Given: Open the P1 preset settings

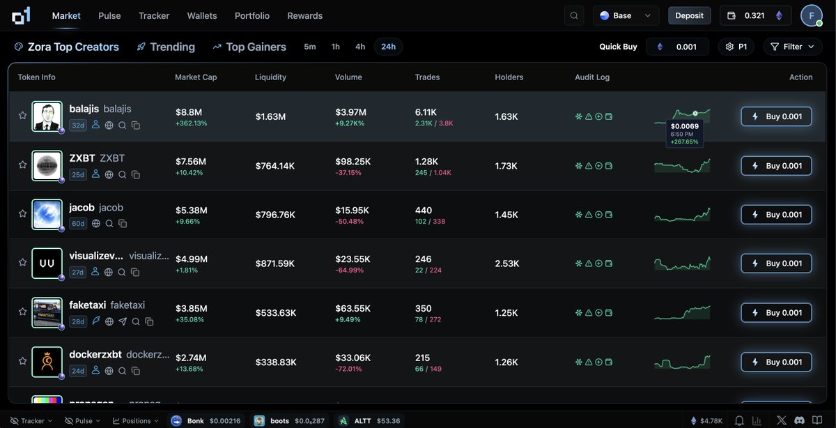Looking at the screenshot, I should click(736, 47).
